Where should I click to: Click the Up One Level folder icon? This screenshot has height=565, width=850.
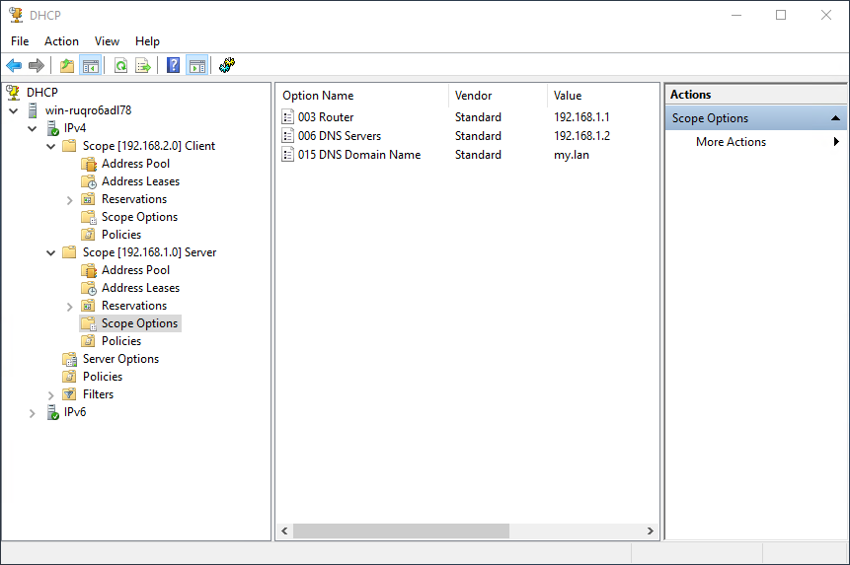[x=67, y=66]
